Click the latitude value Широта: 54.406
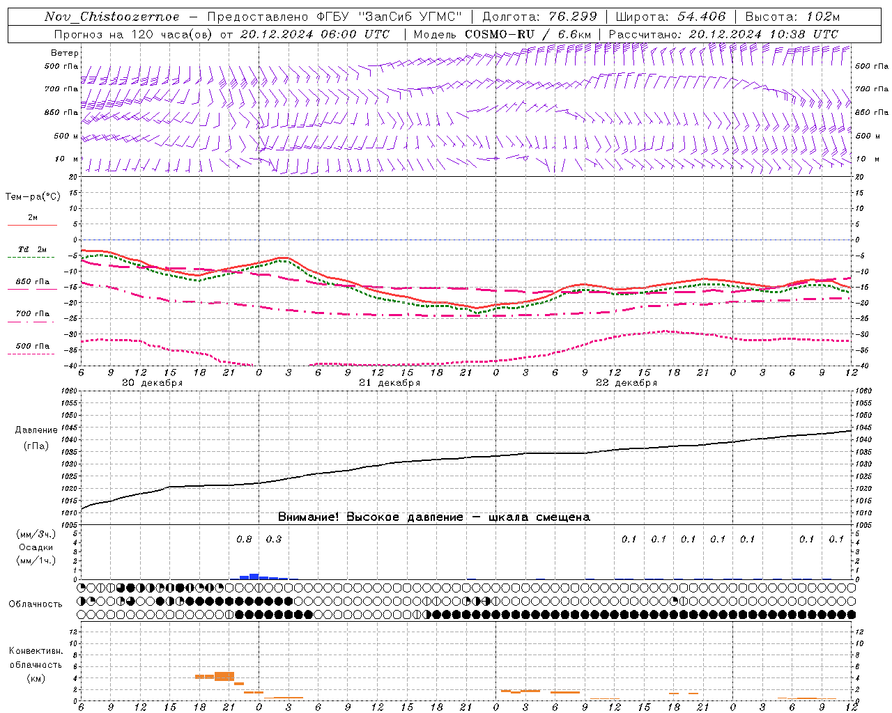 (x=670, y=17)
